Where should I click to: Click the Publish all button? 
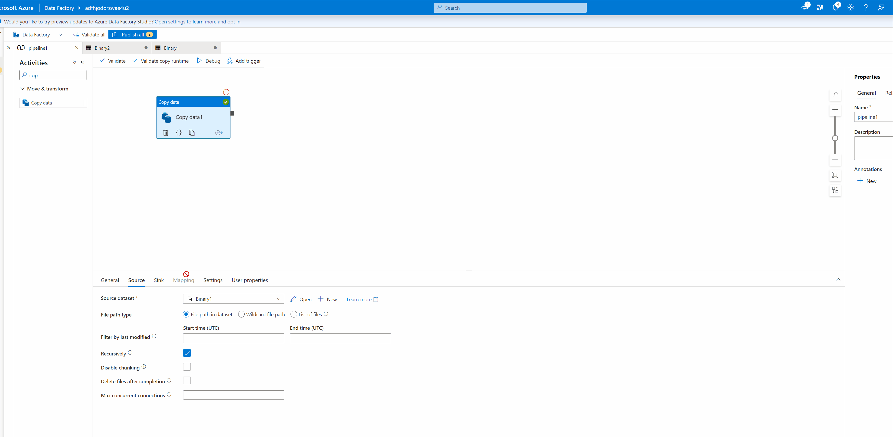(132, 35)
